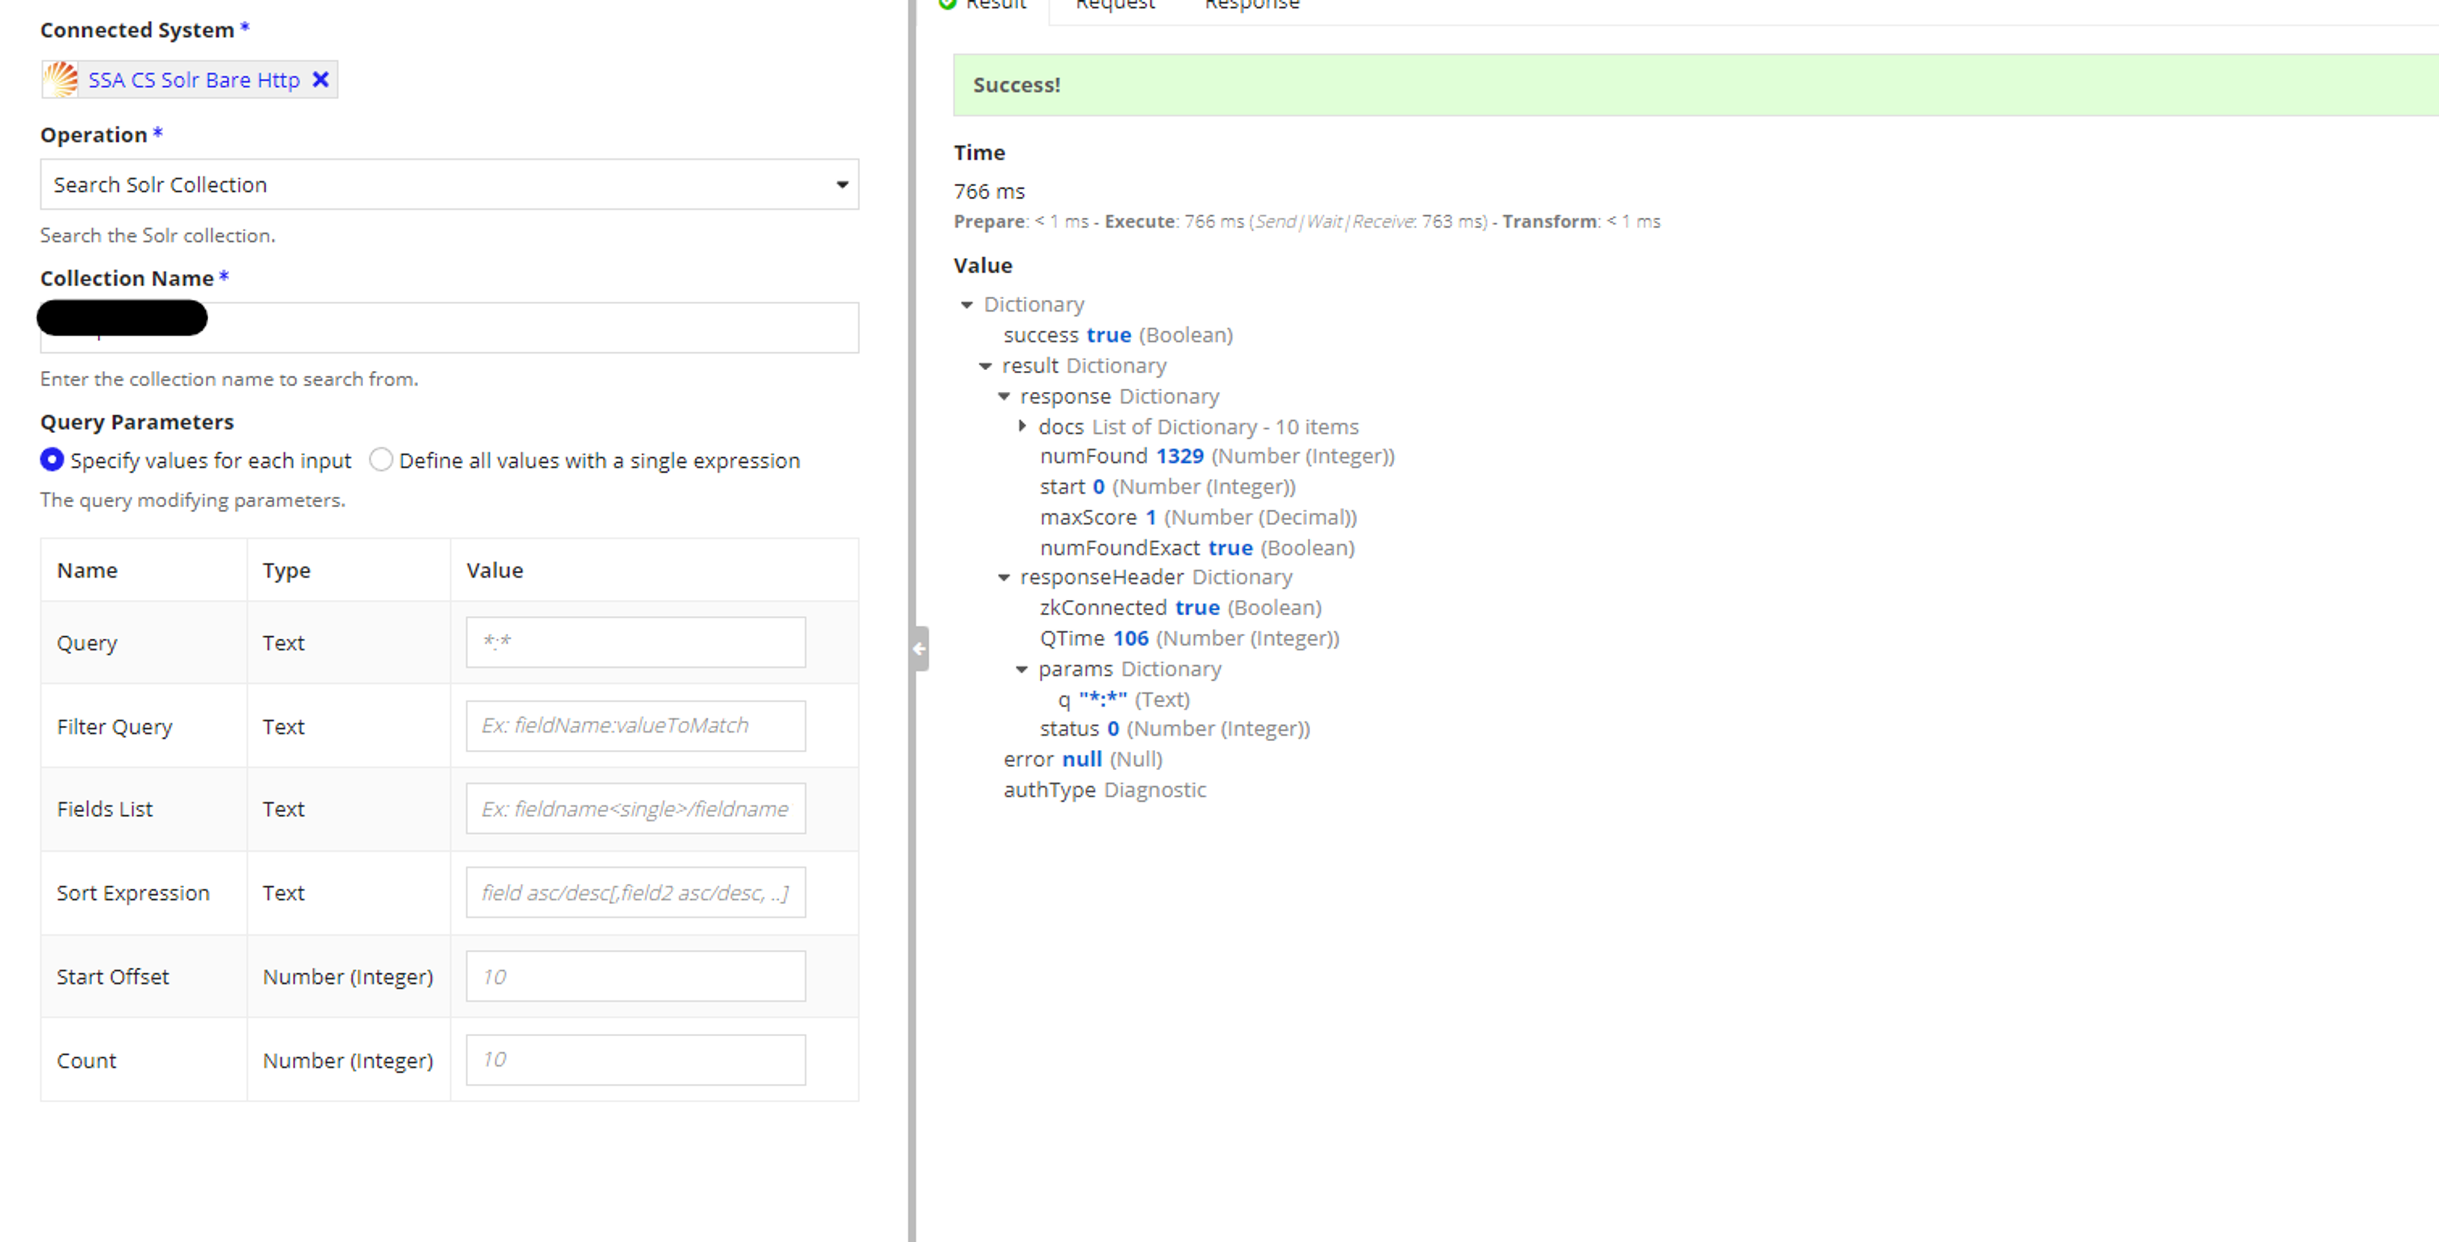Click the Success! banner
Viewport: 2439px width, 1242px height.
click(1695, 85)
